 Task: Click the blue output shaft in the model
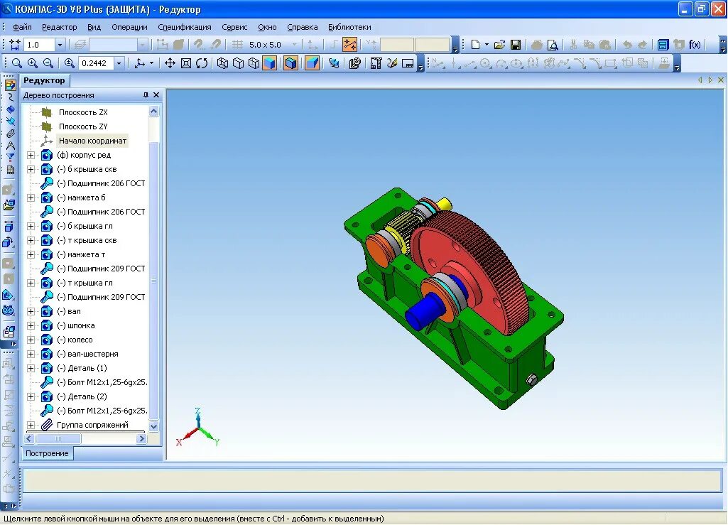pyautogui.click(x=425, y=310)
